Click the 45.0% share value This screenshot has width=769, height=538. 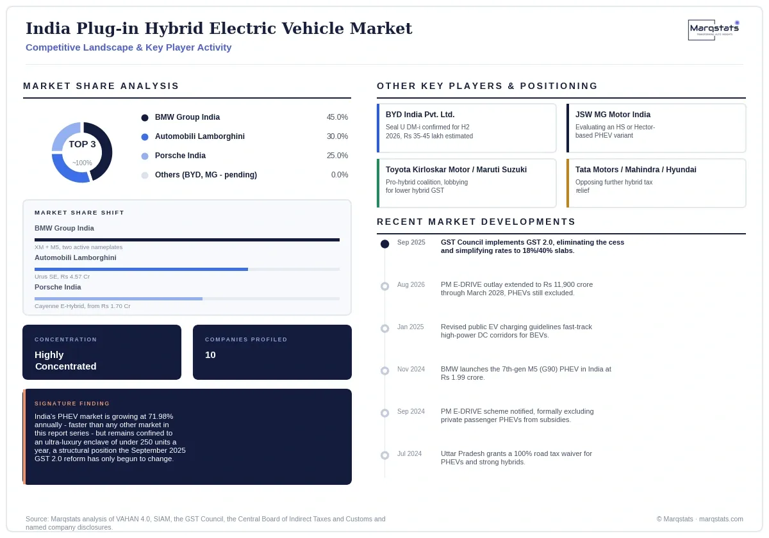coord(337,117)
